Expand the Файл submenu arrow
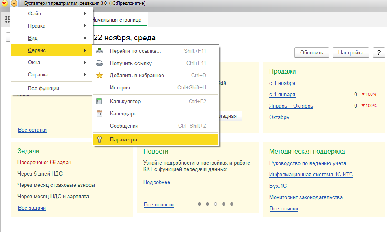Image resolution: width=387 pixels, height=232 pixels. click(x=85, y=13)
